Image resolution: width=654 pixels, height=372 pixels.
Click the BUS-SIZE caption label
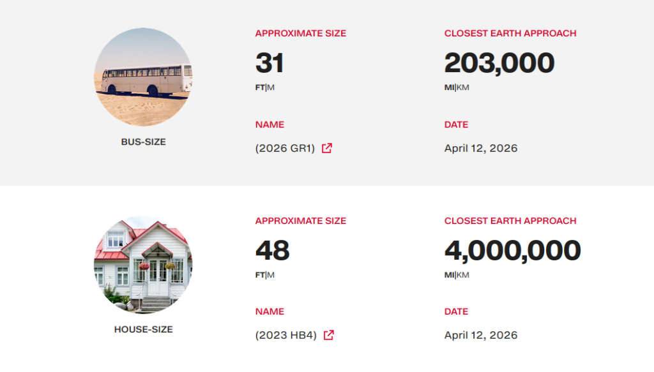143,142
